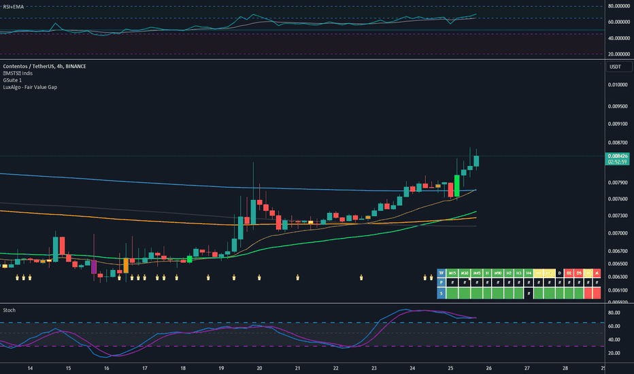Screen dimensions: 634x374
Task: Click the H3 timeframe cell
Action: click(x=519, y=273)
